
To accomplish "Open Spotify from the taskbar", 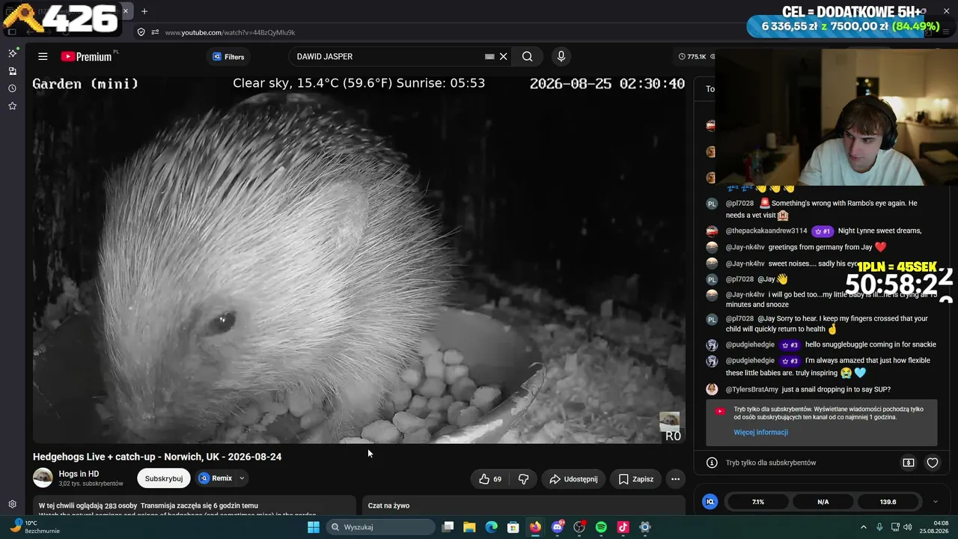I will click(x=601, y=527).
